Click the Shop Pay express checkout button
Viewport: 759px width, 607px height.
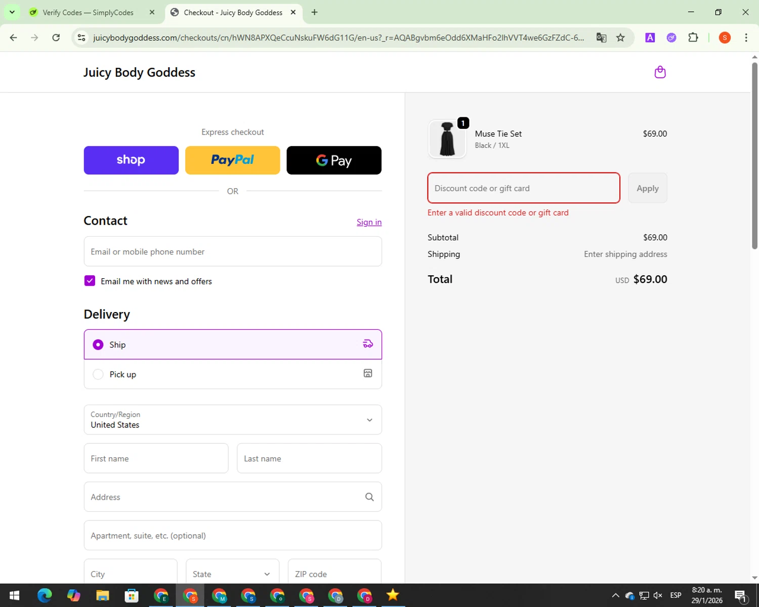pos(131,160)
